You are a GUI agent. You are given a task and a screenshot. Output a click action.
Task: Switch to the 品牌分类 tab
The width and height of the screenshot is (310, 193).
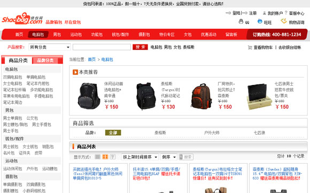[45, 60]
